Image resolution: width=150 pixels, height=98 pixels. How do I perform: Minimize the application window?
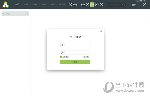coord(137,1)
